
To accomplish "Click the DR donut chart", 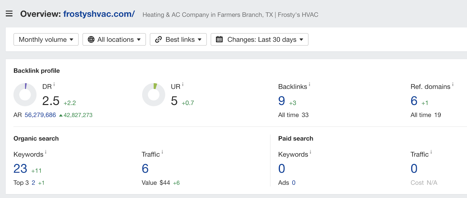I will click(25, 94).
